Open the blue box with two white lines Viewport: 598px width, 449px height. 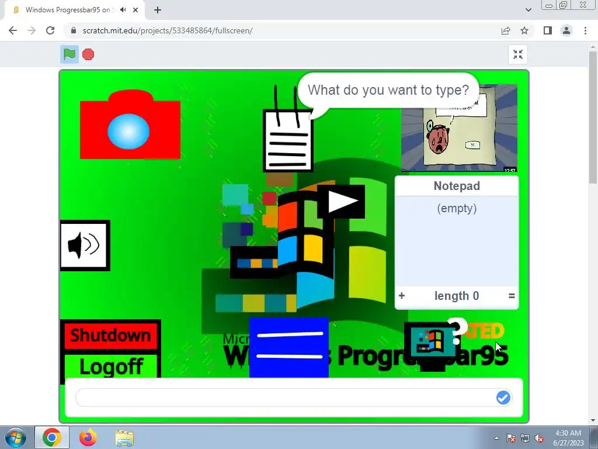(x=288, y=347)
